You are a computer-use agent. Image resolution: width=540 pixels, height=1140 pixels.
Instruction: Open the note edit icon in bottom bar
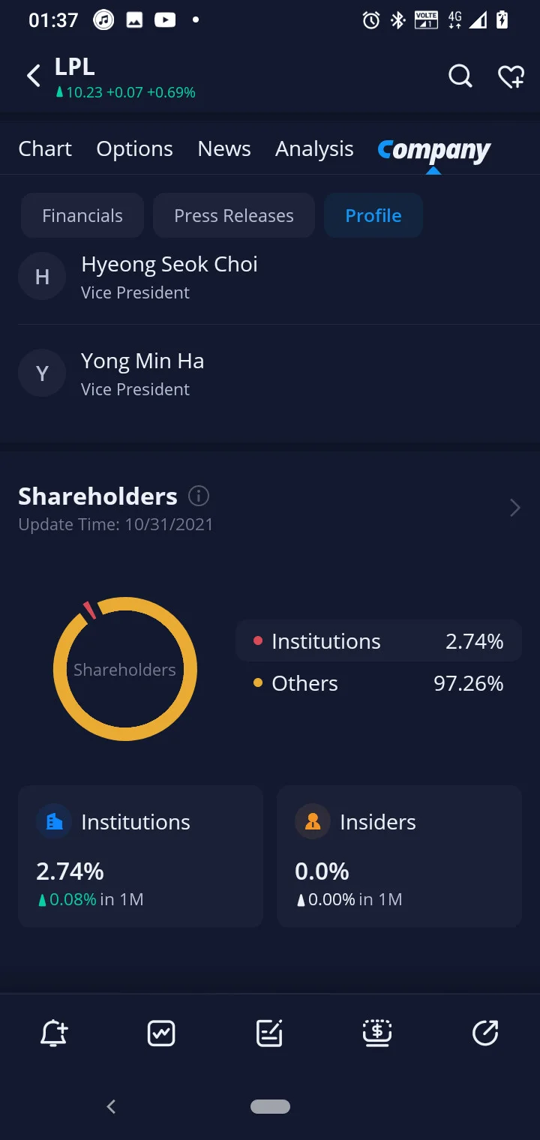pos(269,1033)
